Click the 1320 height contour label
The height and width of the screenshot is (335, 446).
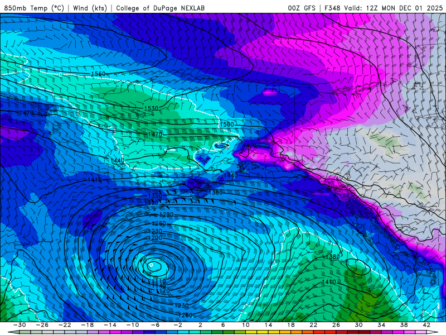click(x=151, y=203)
